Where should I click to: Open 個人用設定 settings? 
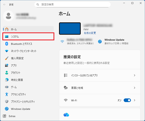pyautogui.click(x=28, y=58)
